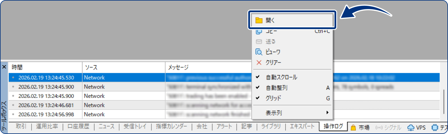Click the folder icon next to 開く
Screen dimensions: 448x134
259,20
